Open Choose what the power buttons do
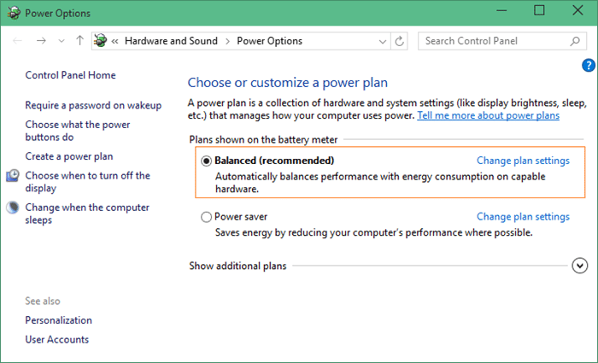This screenshot has height=363, width=598. [x=78, y=131]
